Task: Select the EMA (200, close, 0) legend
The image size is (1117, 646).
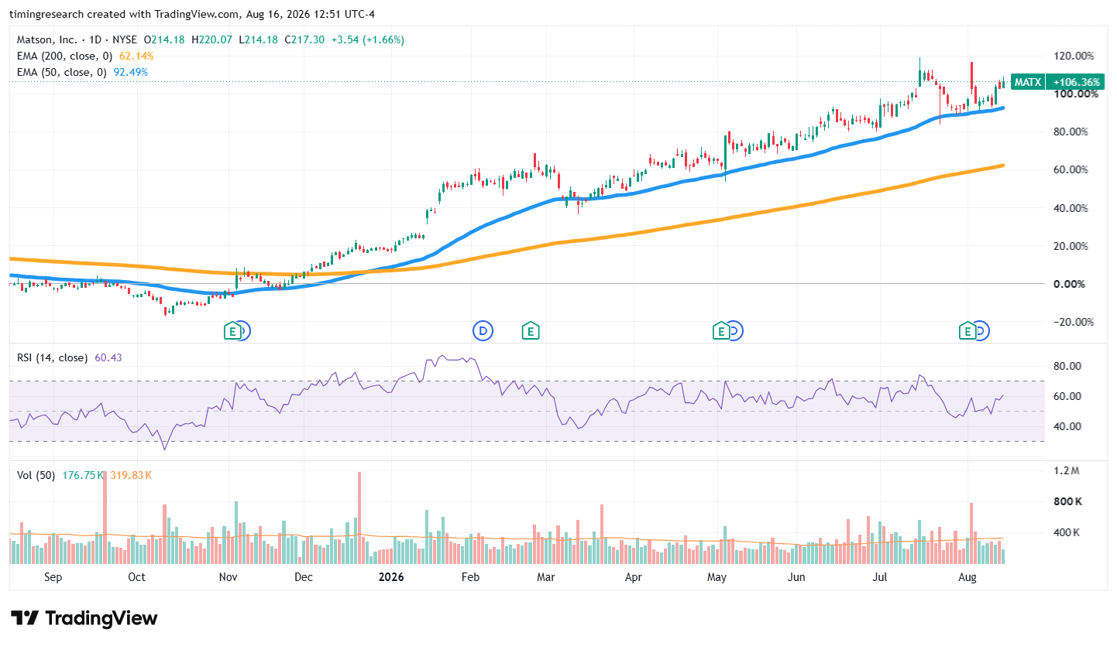Action: point(65,56)
